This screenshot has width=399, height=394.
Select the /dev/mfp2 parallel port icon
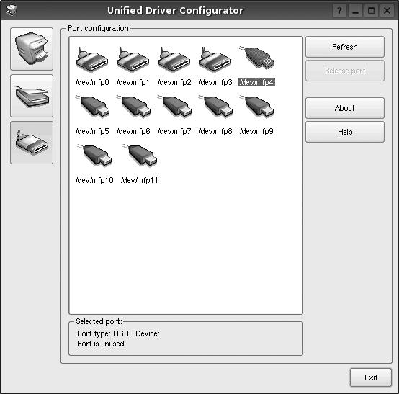click(x=174, y=60)
